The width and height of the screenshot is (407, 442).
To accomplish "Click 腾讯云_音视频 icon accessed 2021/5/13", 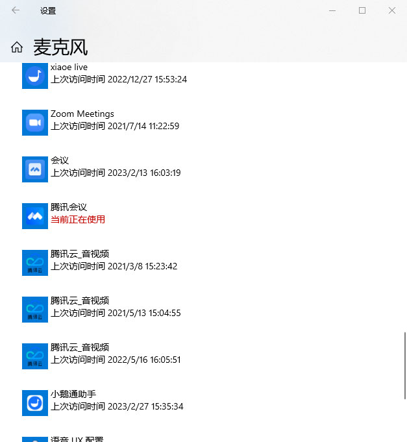I will pos(35,310).
